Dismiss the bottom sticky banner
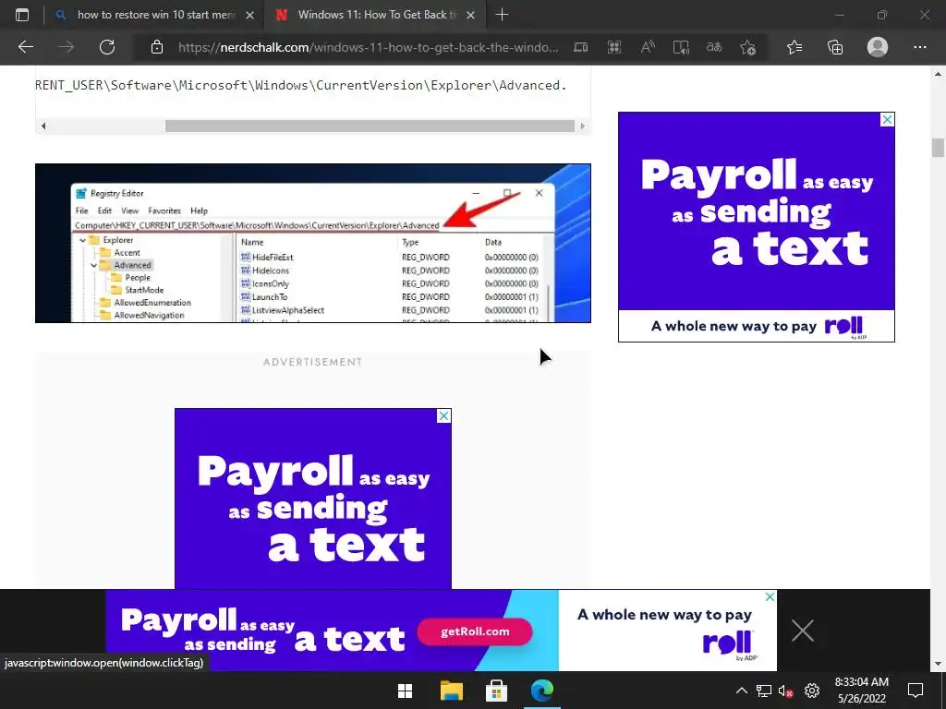 (803, 631)
